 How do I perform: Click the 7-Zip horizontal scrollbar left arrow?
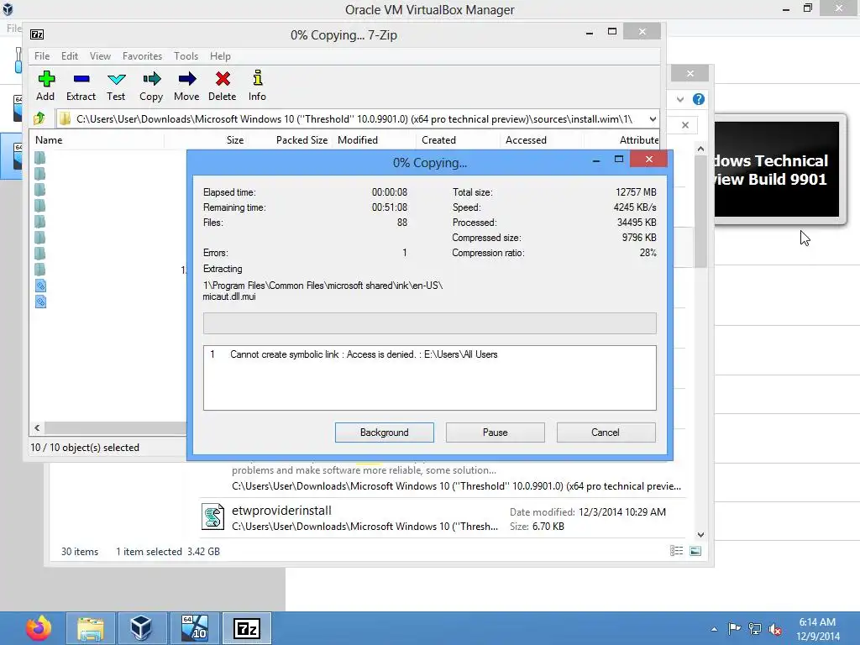[37, 427]
